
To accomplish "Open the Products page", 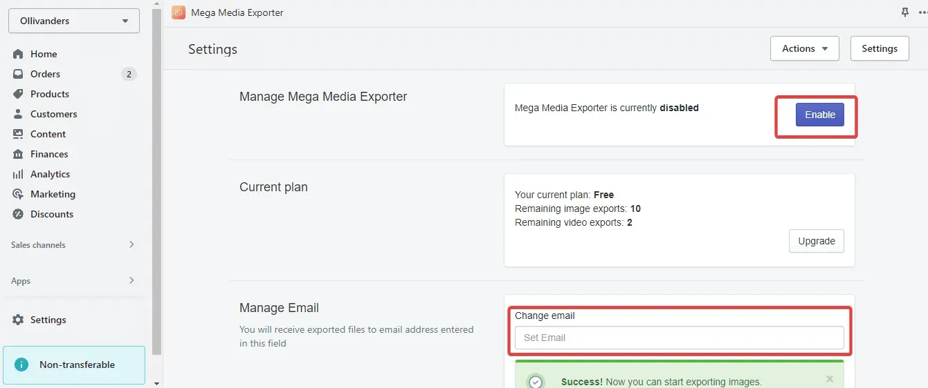I will (50, 94).
